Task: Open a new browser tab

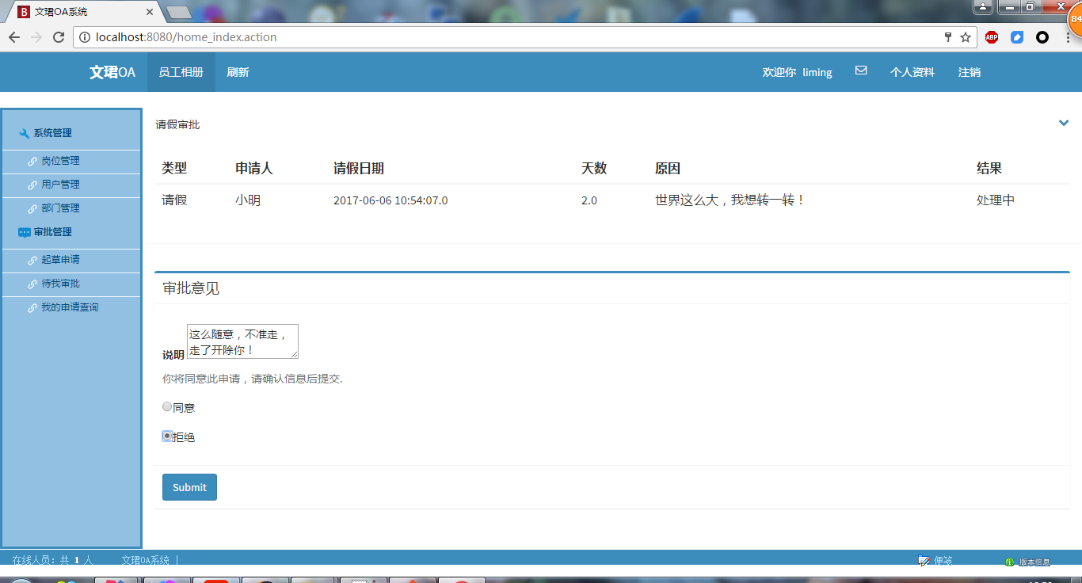Action: click(179, 12)
